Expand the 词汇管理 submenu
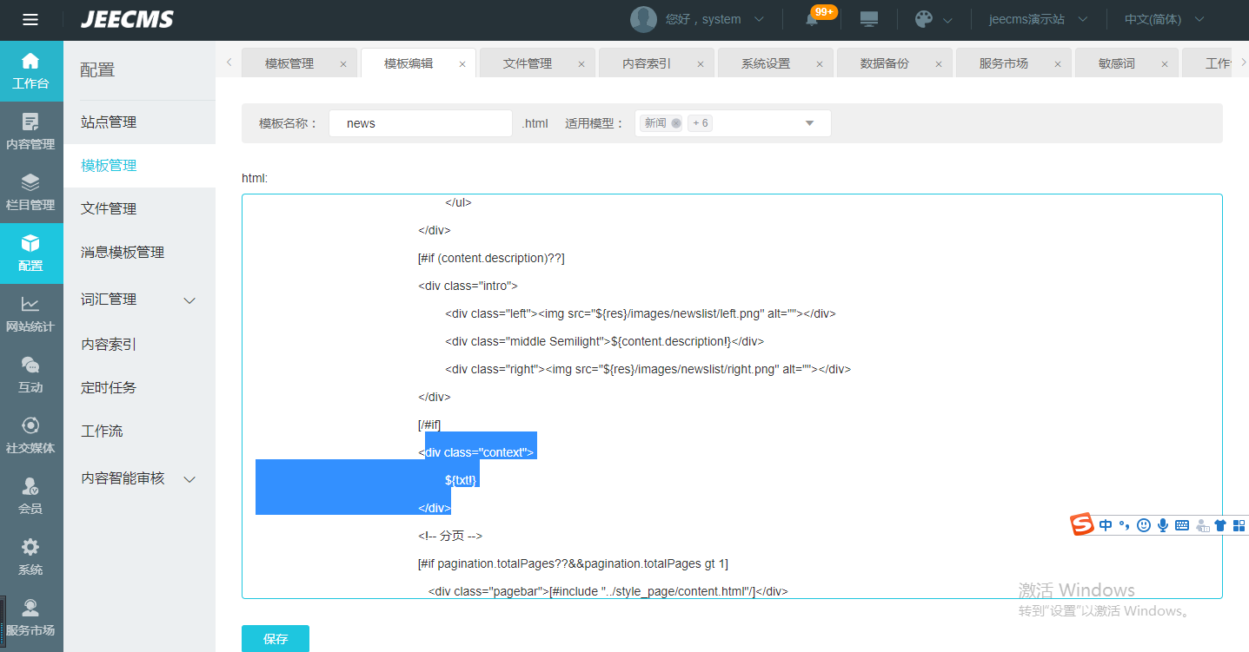The height and width of the screenshot is (652, 1249). point(189,300)
